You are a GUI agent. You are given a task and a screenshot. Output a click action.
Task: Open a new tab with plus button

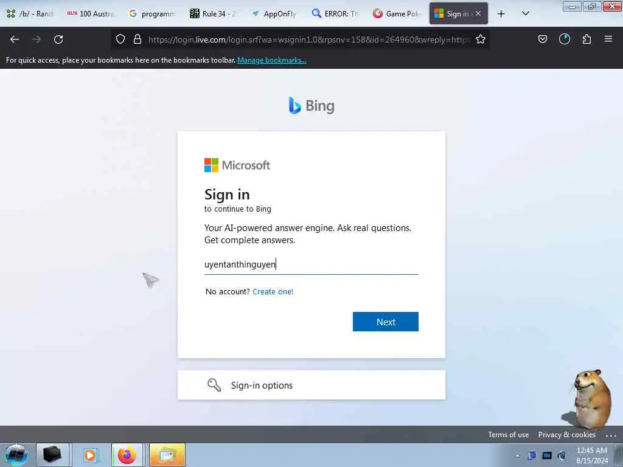(x=501, y=14)
